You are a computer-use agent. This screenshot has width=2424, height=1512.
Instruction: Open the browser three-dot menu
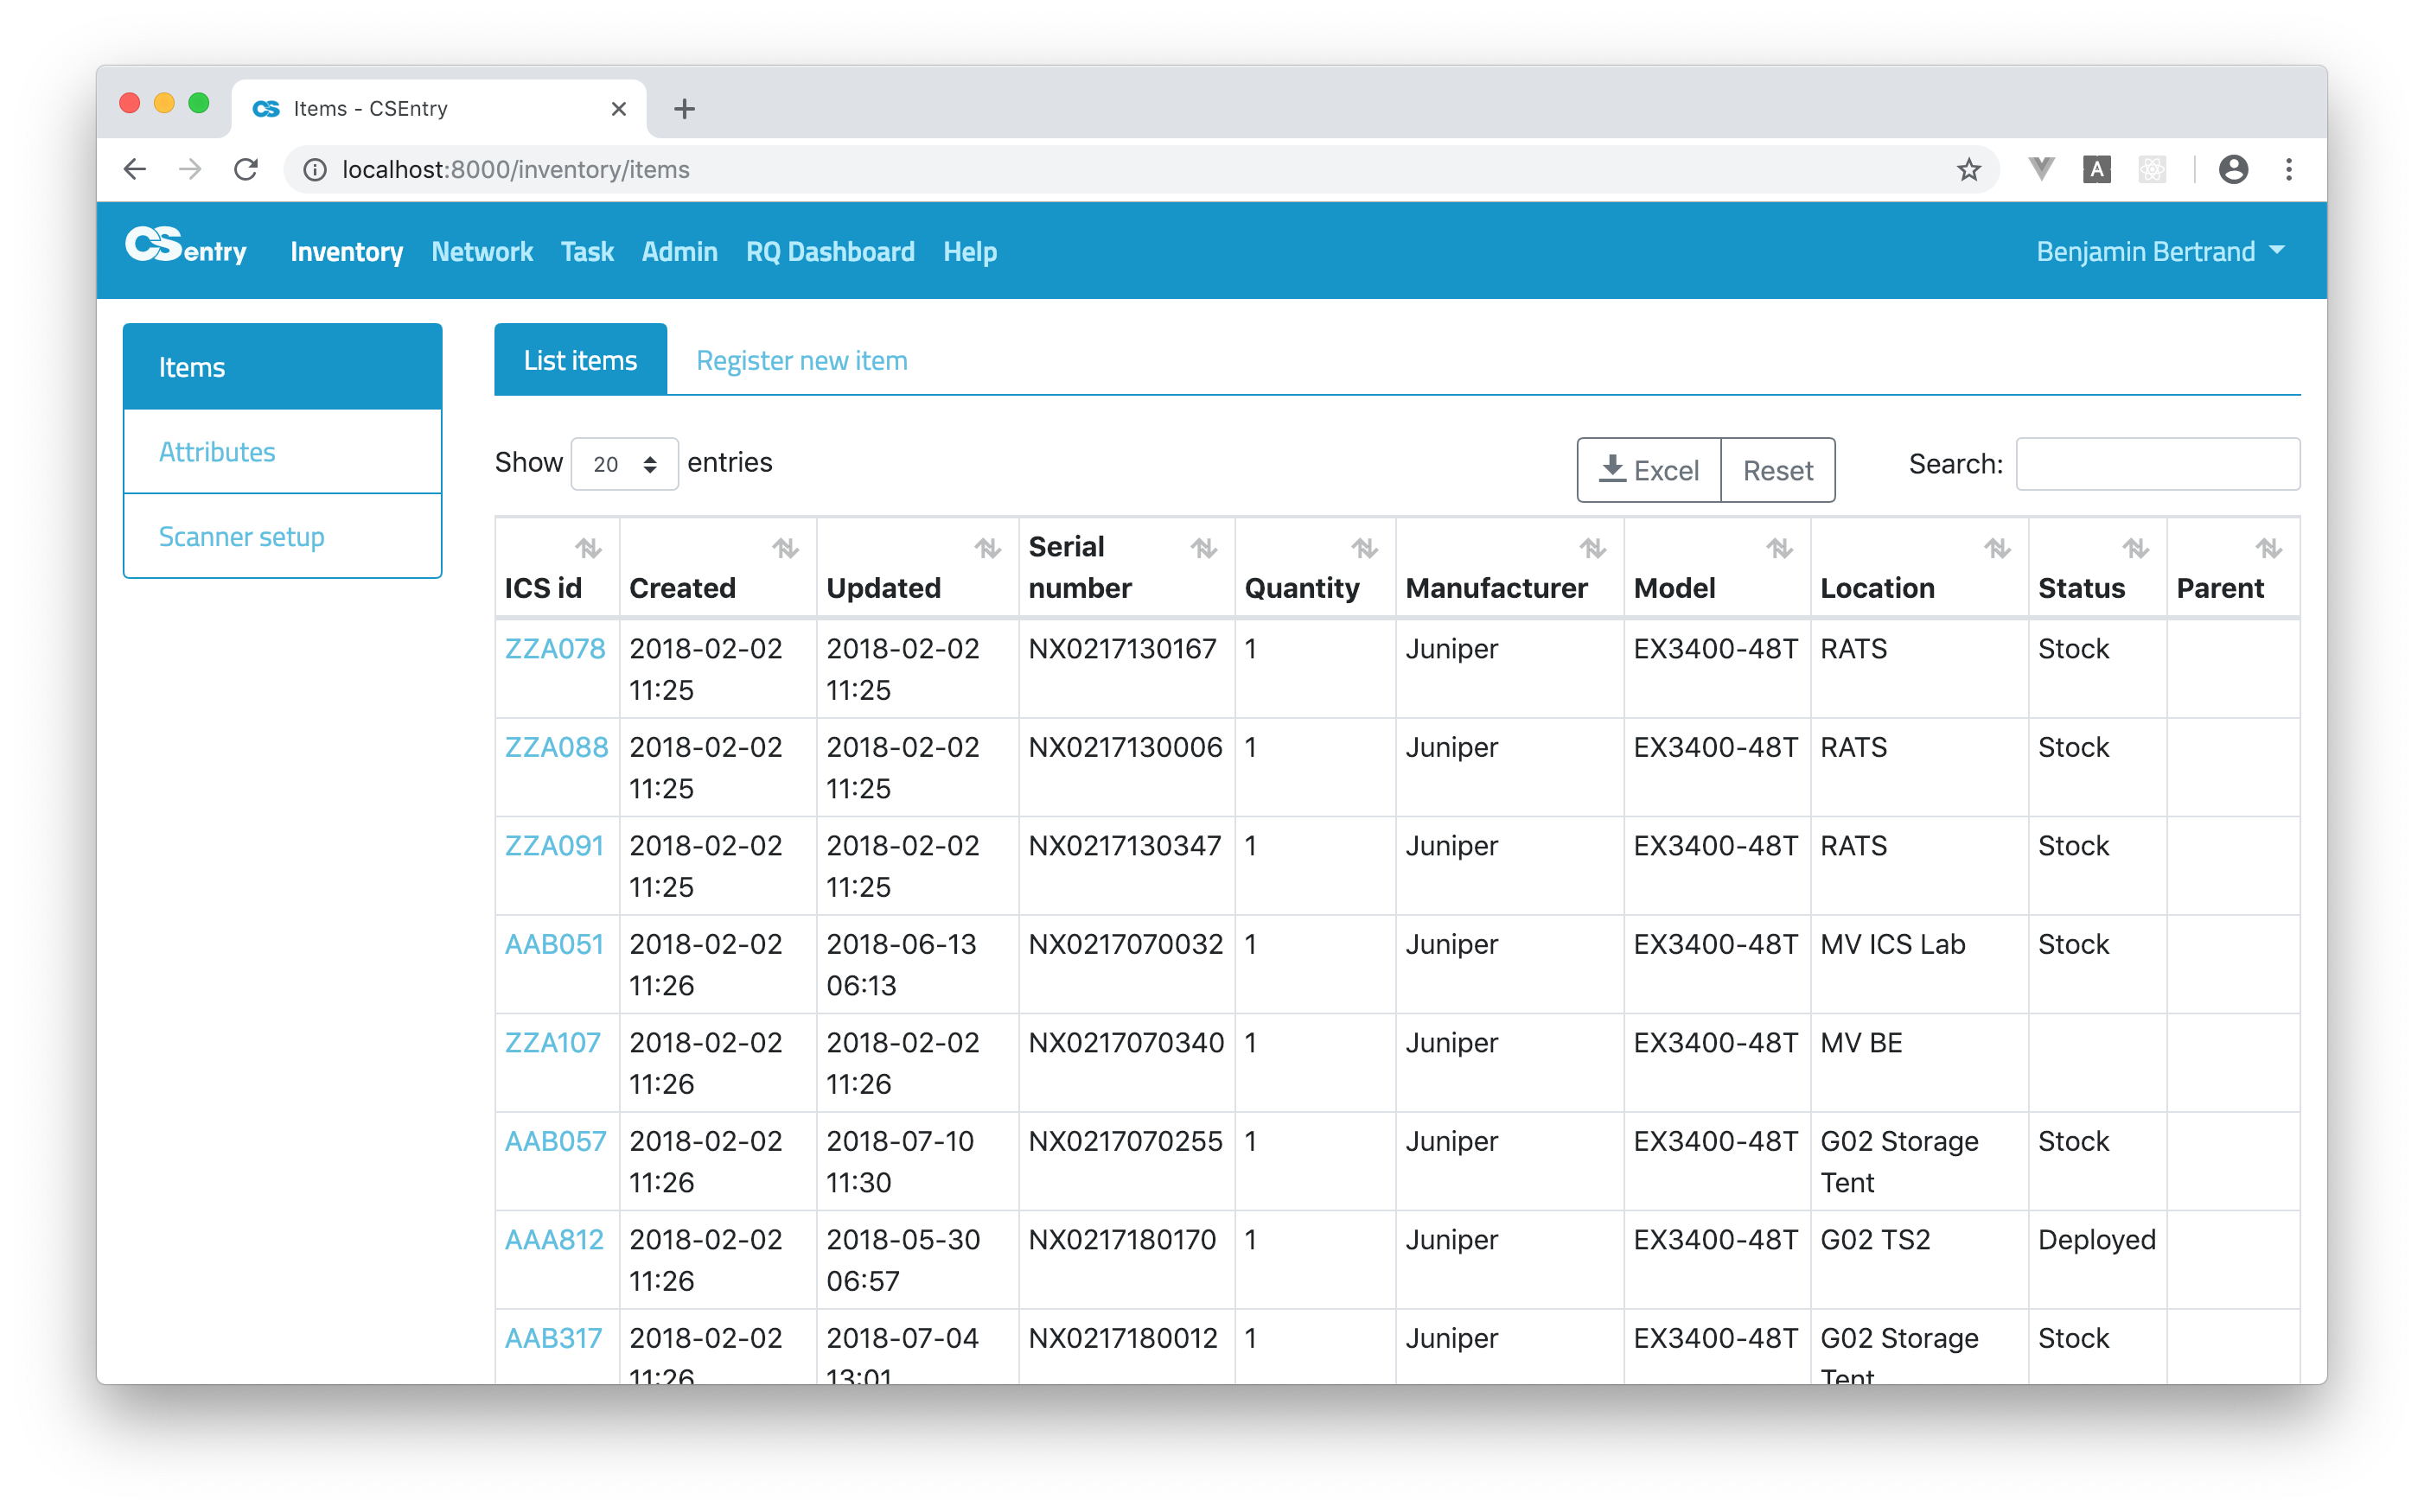2288,170
